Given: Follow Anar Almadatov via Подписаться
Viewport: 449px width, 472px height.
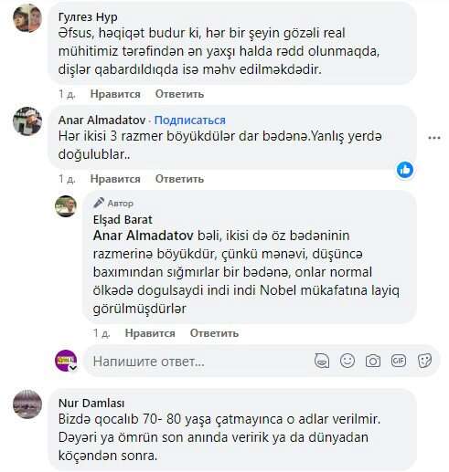Looking at the screenshot, I should pos(190,121).
